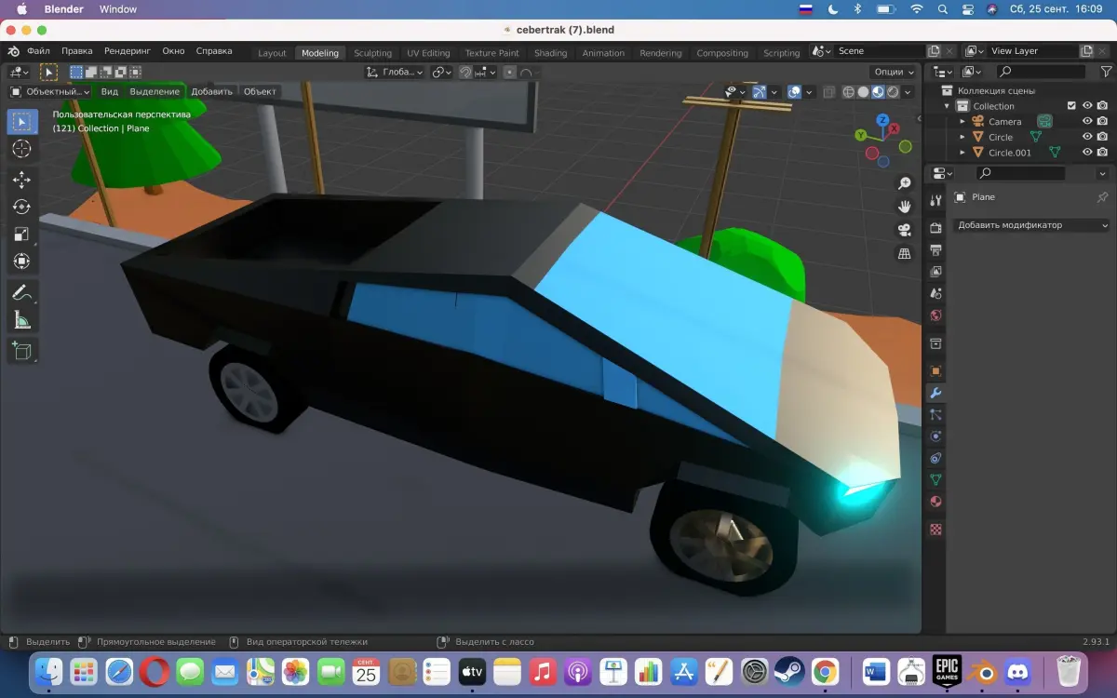1117x698 pixels.
Task: Open Discord from the Dock
Action: [1019, 671]
